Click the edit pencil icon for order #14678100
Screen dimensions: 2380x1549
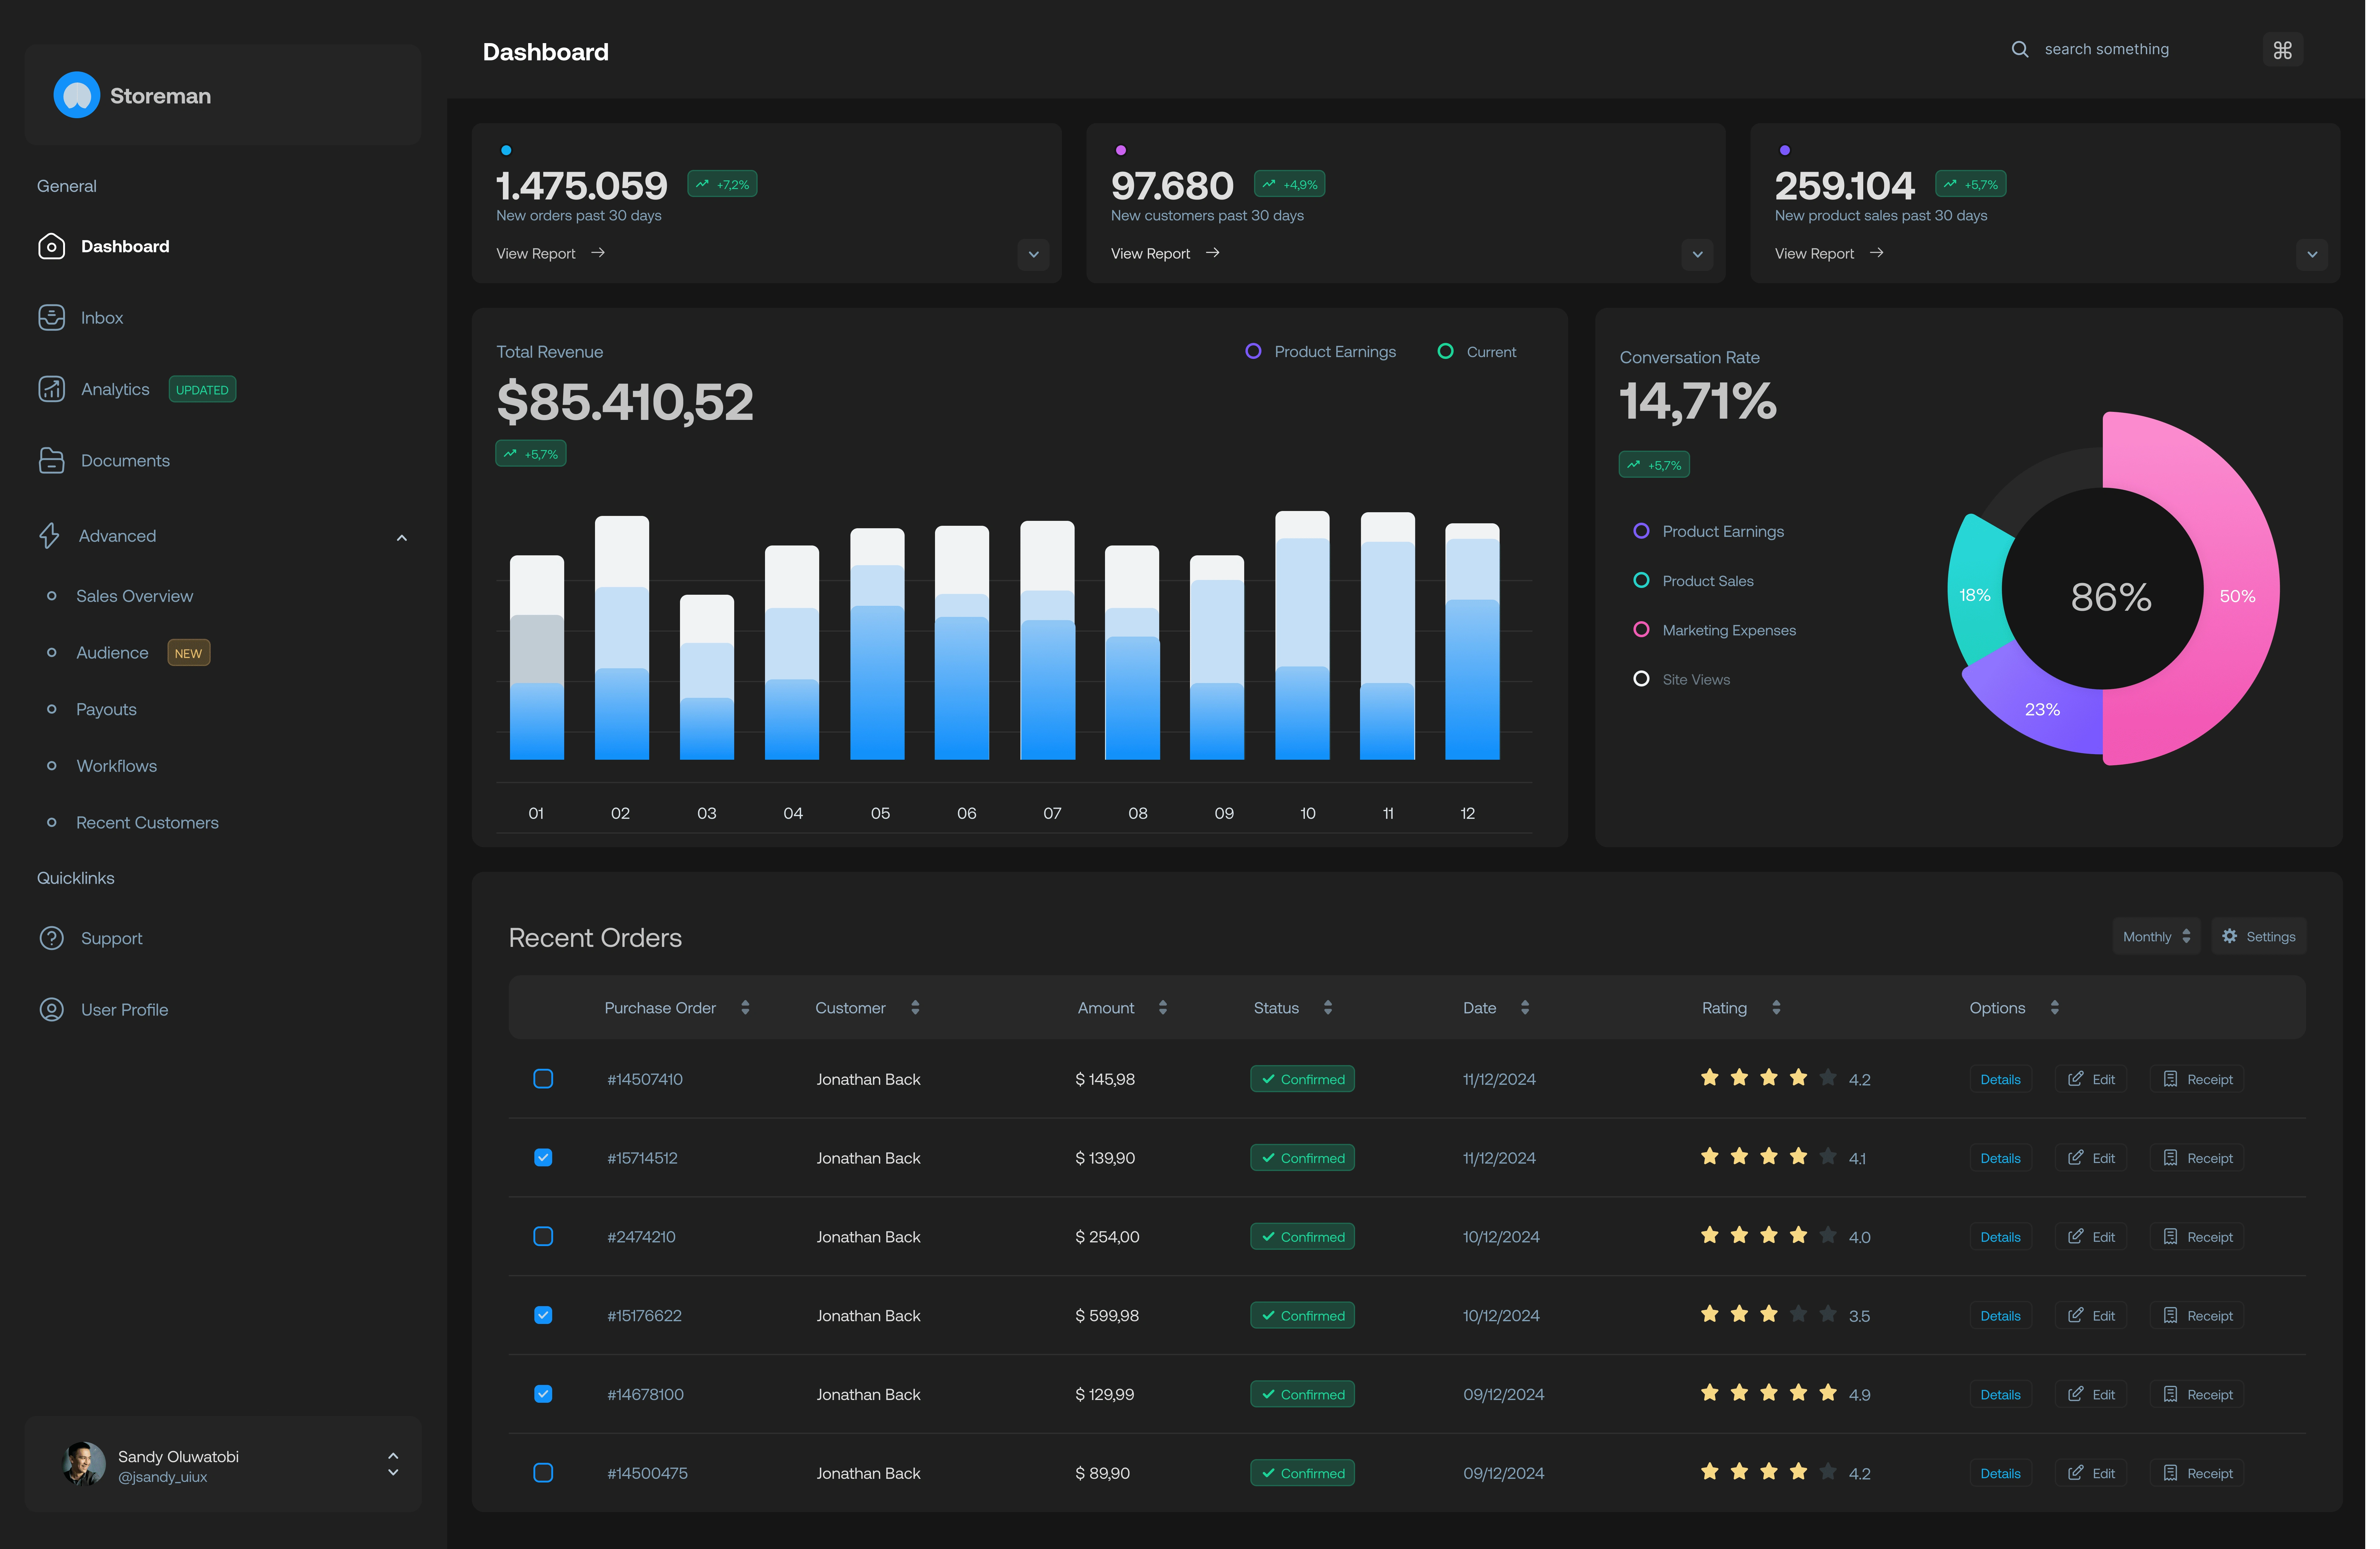[2076, 1394]
